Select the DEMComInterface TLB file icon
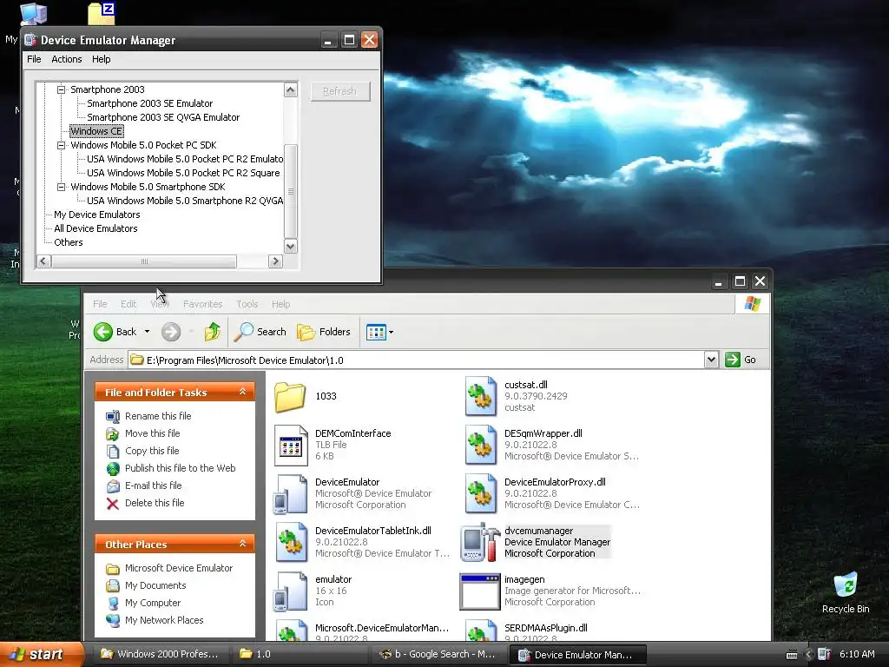Viewport: 889px width, 667px height. (291, 446)
